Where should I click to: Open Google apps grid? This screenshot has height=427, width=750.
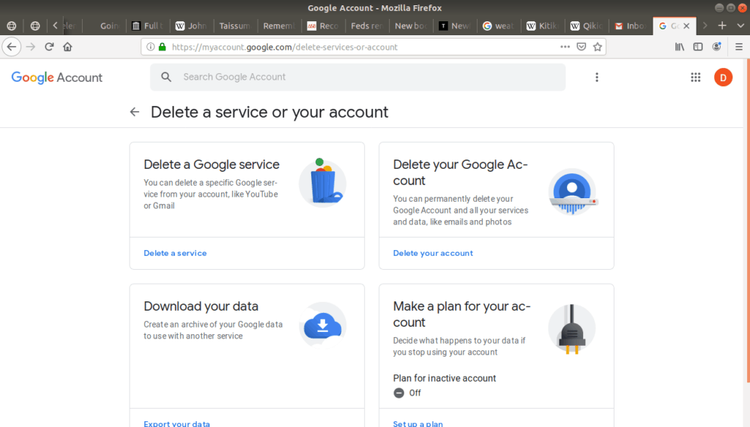(696, 78)
